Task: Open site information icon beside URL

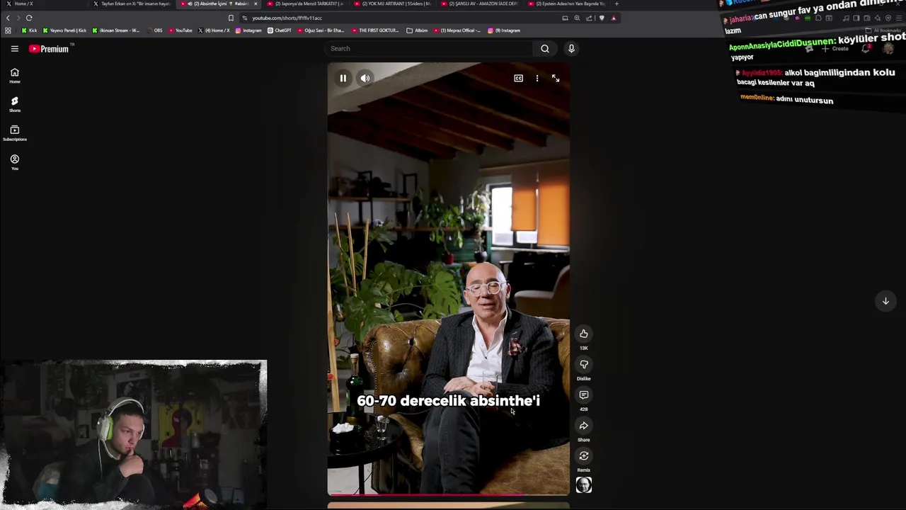Action: click(245, 18)
